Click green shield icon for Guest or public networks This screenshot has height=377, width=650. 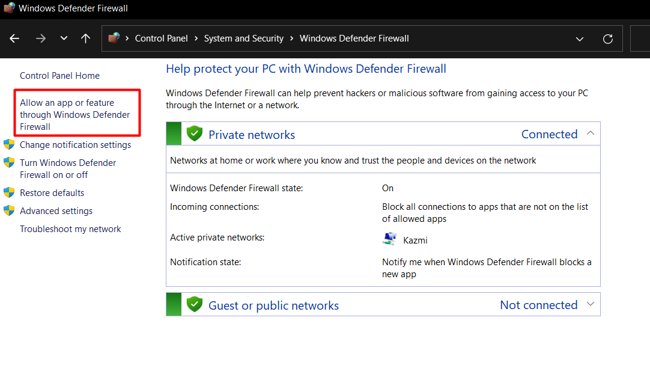(x=195, y=304)
